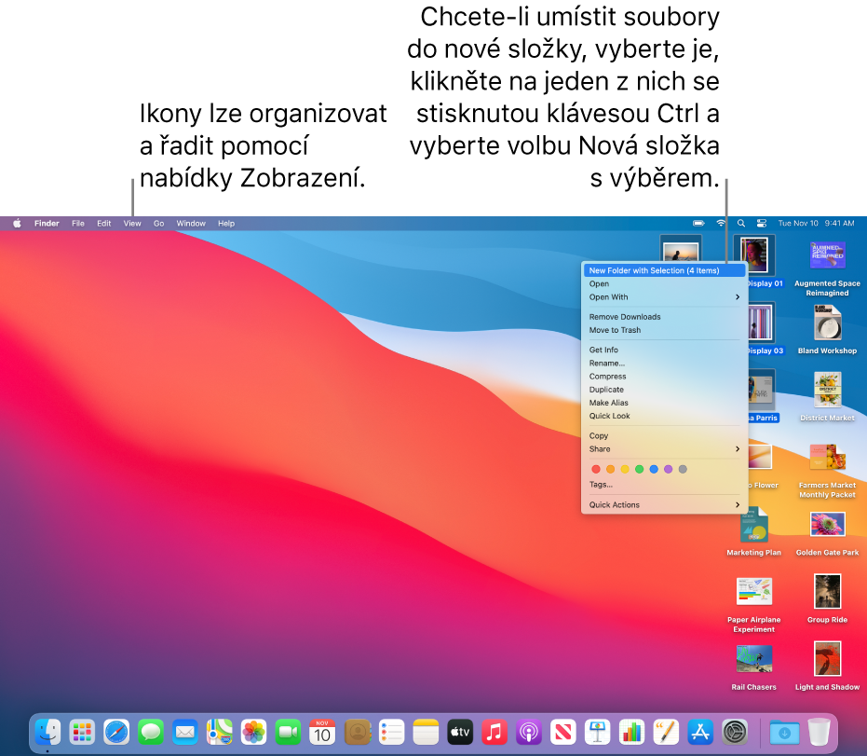The width and height of the screenshot is (867, 756).
Task: Apply the purple tag color
Action: point(669,469)
